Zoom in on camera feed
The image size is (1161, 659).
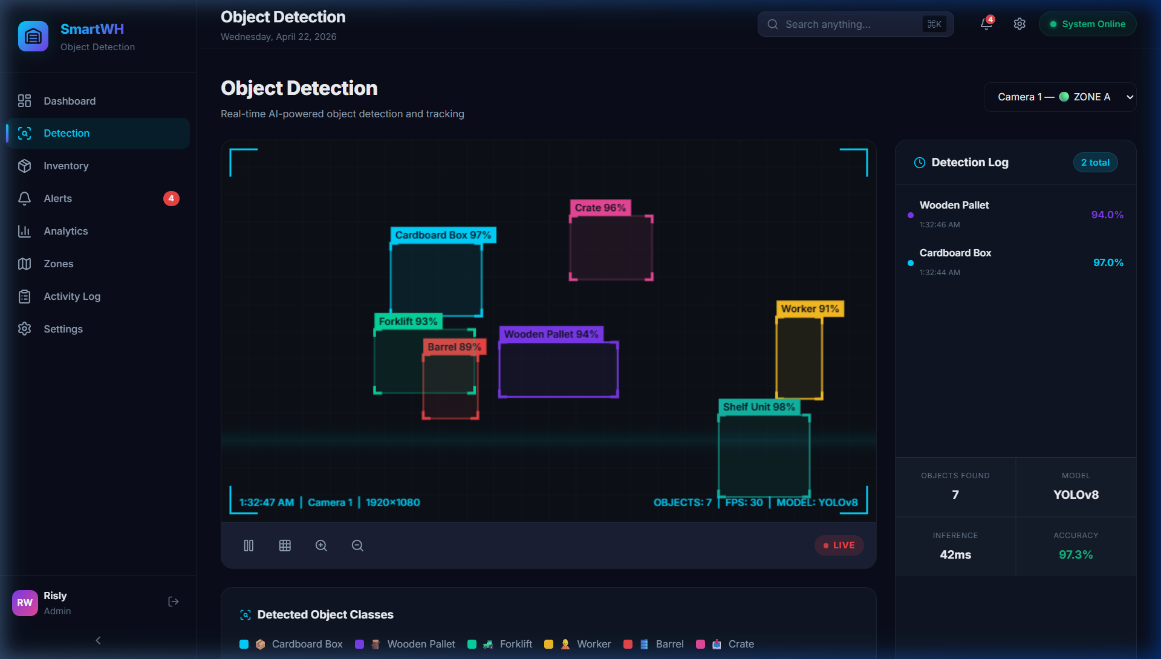321,545
